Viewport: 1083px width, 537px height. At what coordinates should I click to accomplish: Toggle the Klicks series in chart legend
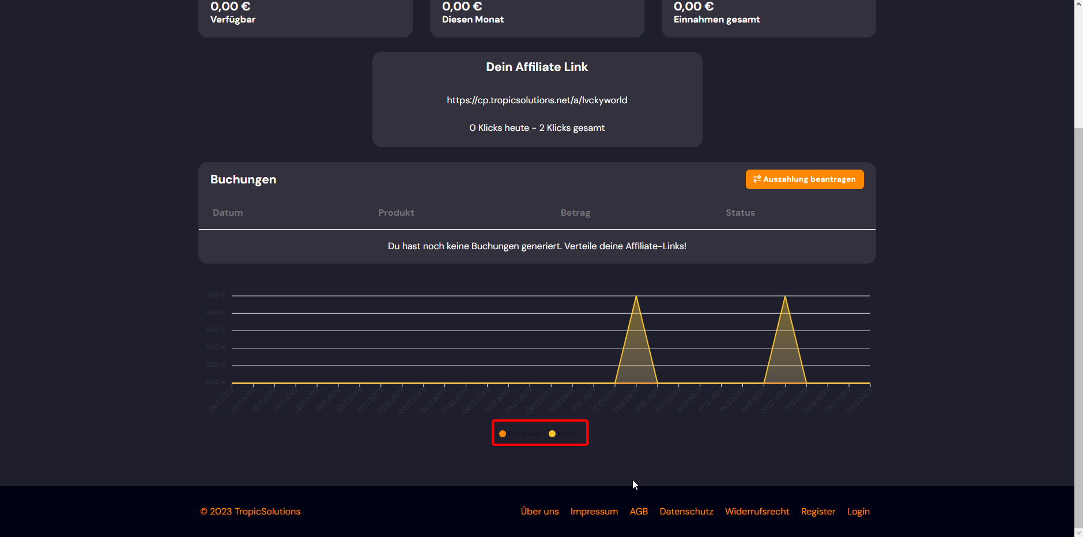coord(562,434)
